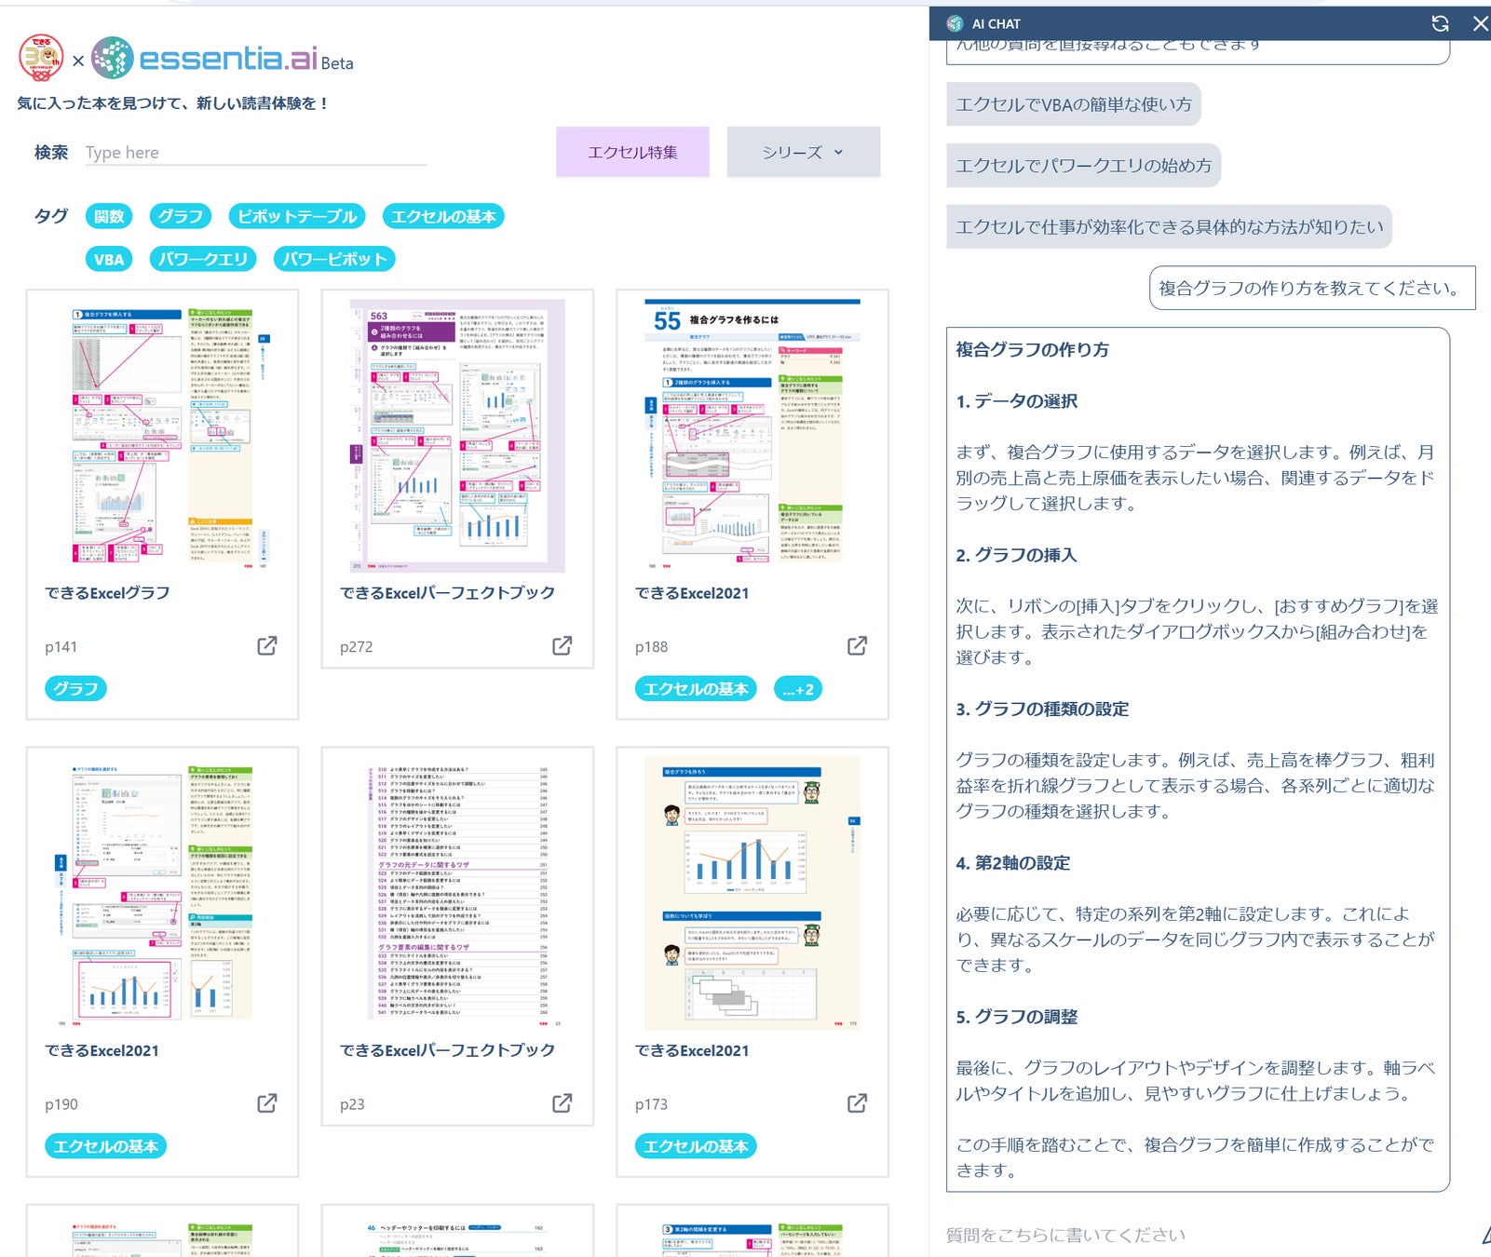Screen dimensions: 1491x1257
Task: Click エクセルの基本 tag on p188 card
Action: click(696, 689)
